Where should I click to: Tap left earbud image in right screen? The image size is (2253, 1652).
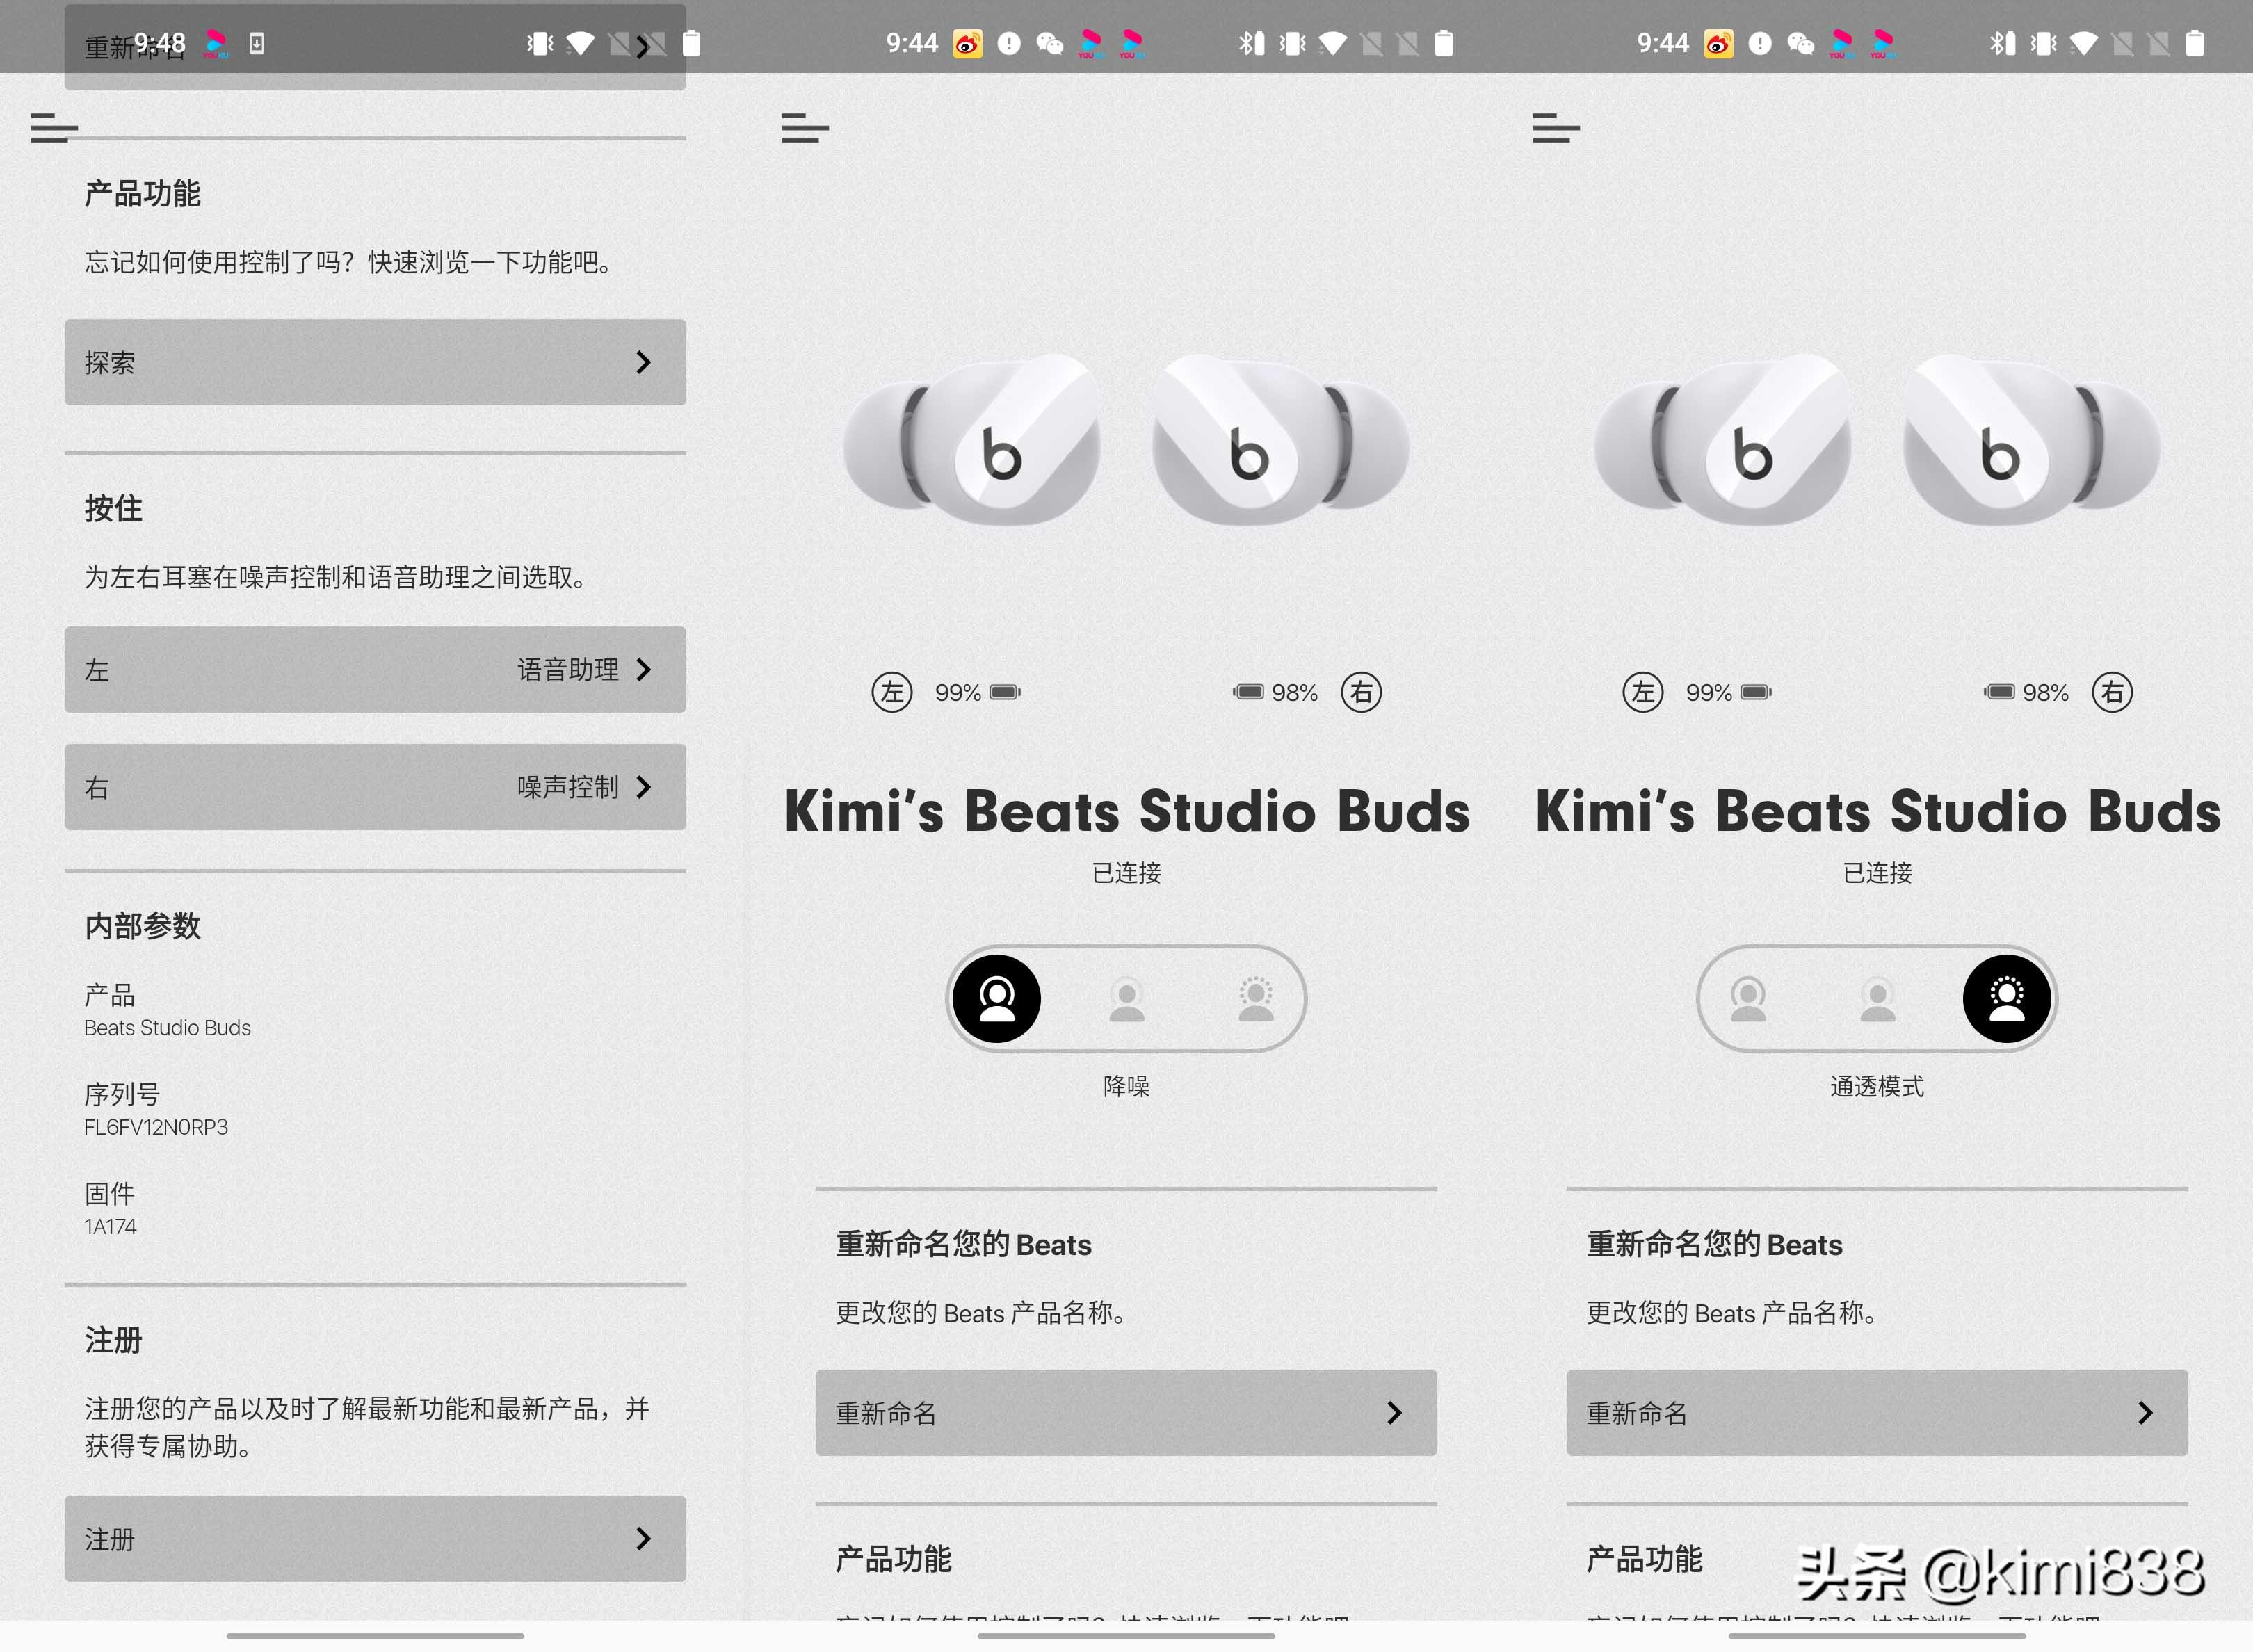point(1723,440)
